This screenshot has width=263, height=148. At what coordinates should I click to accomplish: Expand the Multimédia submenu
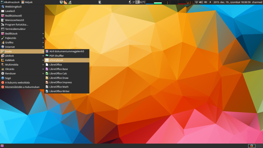pos(22,64)
